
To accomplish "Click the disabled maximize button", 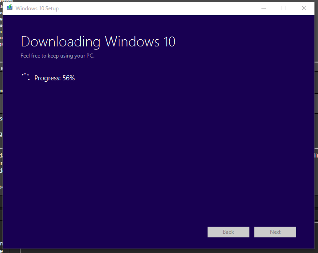I will [x=284, y=8].
